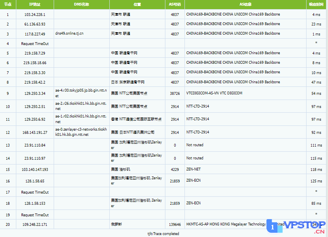Click response time 111 ms

point(316,145)
